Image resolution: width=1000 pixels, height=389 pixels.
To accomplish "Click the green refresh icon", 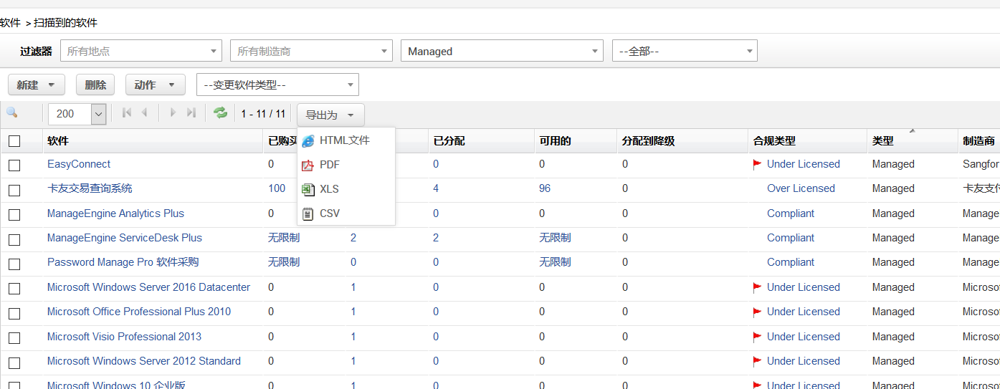I will [x=220, y=113].
